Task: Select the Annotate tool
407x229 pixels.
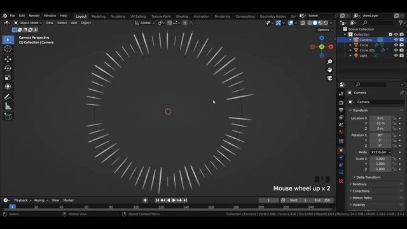Action: (x=8, y=97)
